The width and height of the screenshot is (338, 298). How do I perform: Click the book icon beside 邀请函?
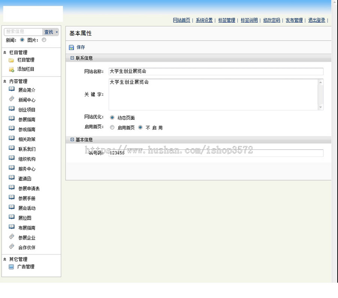(12, 177)
